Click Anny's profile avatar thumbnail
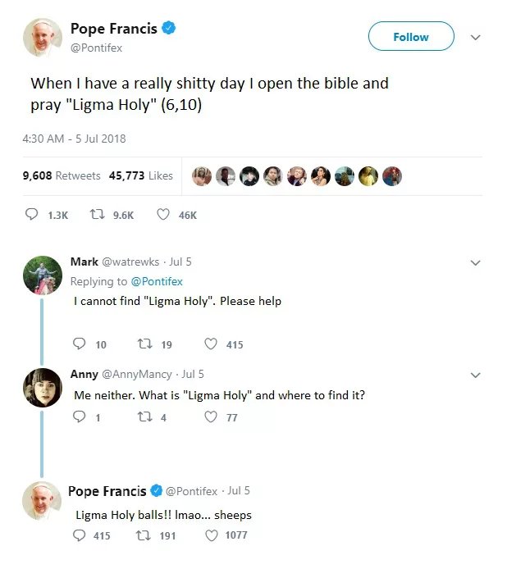The width and height of the screenshot is (507, 578). pos(42,387)
